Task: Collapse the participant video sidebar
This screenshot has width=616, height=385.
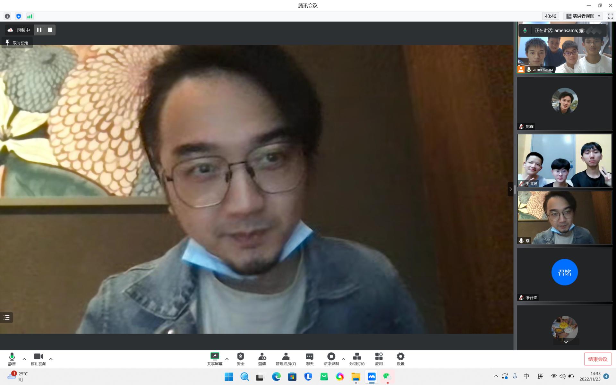Action: tap(510, 189)
